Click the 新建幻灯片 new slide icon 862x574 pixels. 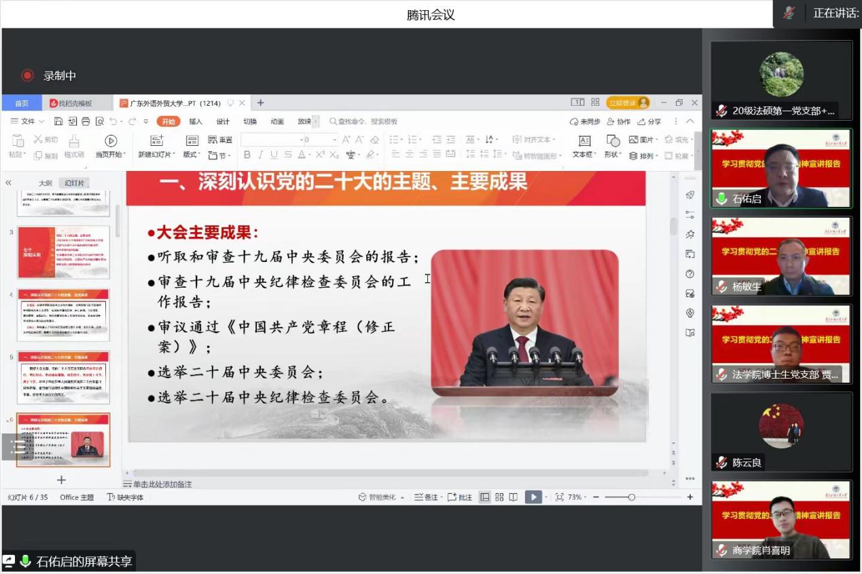[x=157, y=140]
